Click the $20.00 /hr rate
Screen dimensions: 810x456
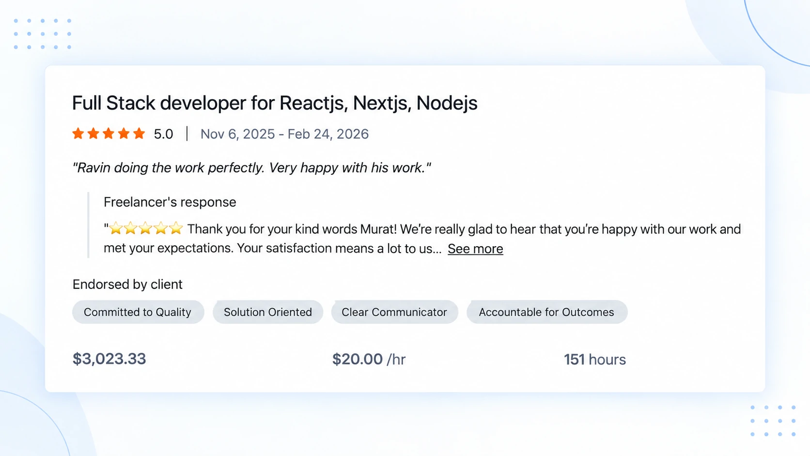pos(369,359)
